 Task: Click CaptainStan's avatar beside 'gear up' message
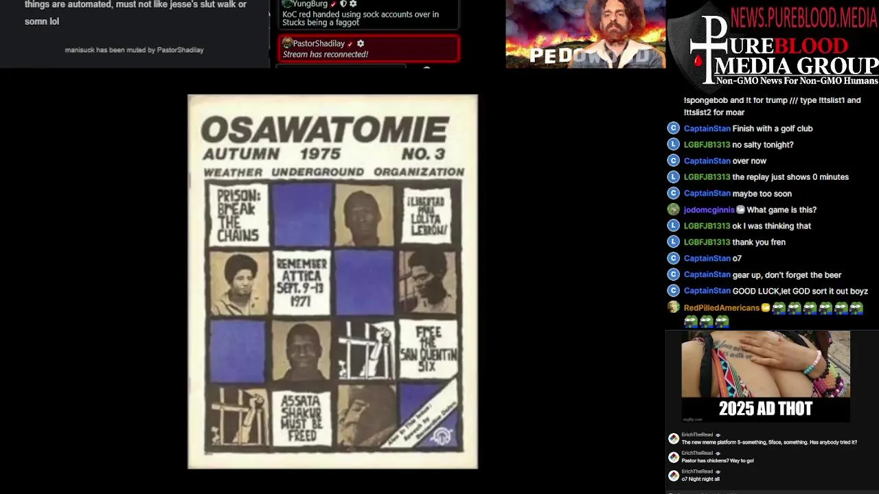674,274
